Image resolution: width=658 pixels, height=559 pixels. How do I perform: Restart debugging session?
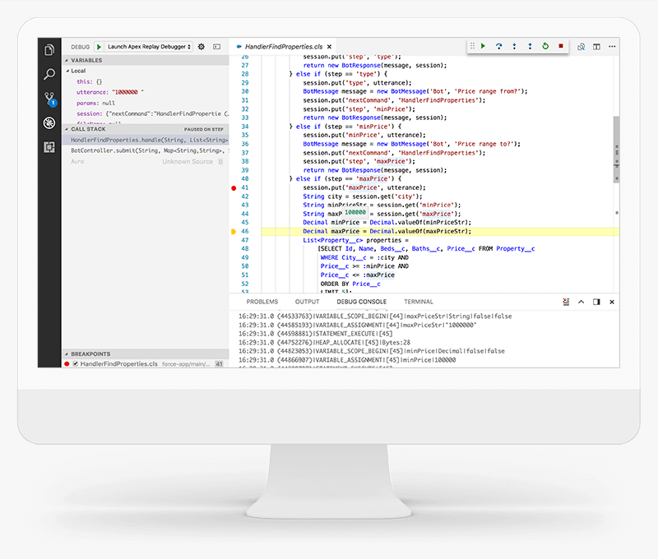(545, 46)
